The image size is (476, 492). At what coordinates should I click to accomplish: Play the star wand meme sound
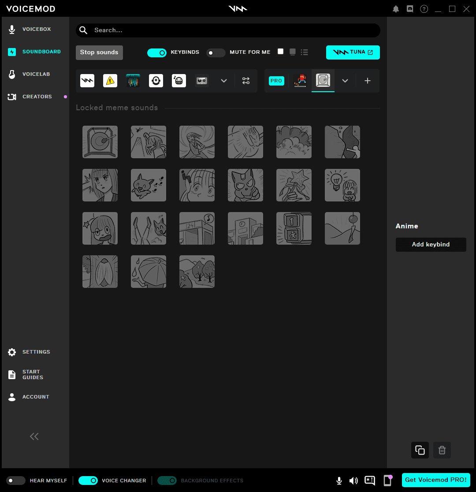[x=294, y=185]
